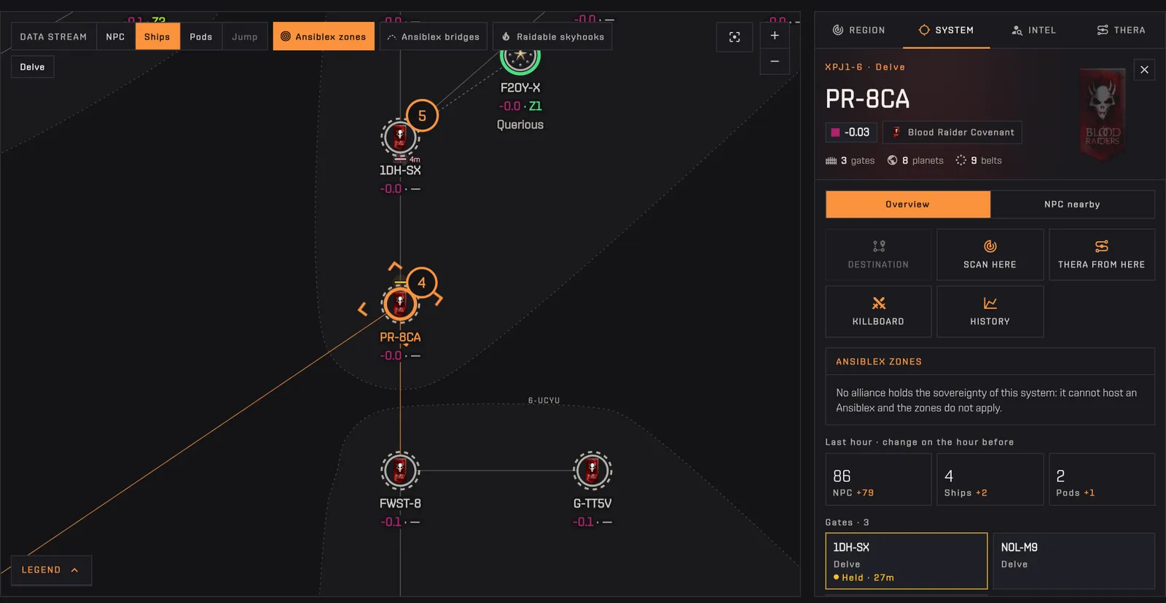The width and height of the screenshot is (1166, 603).
Task: Toggle the Ansiblex bridges overlay
Action: click(x=434, y=36)
